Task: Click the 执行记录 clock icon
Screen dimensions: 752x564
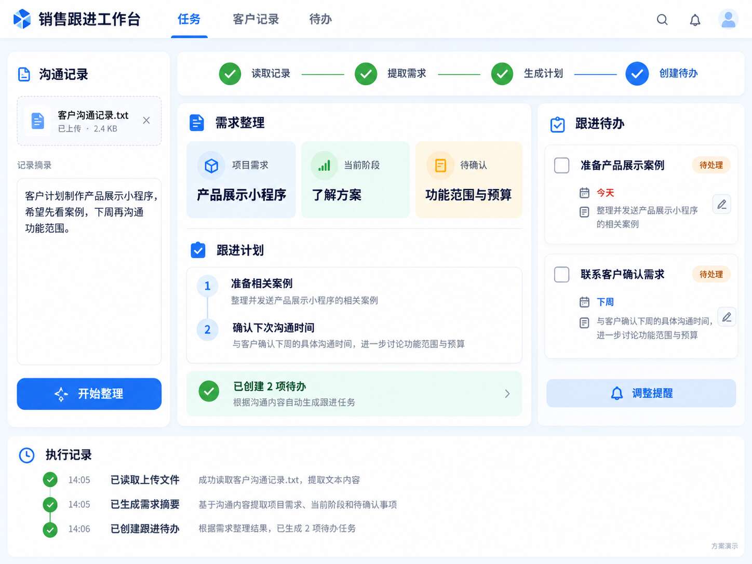Action: tap(26, 455)
